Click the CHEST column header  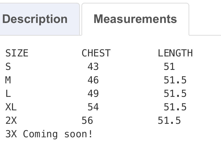[x=96, y=53]
